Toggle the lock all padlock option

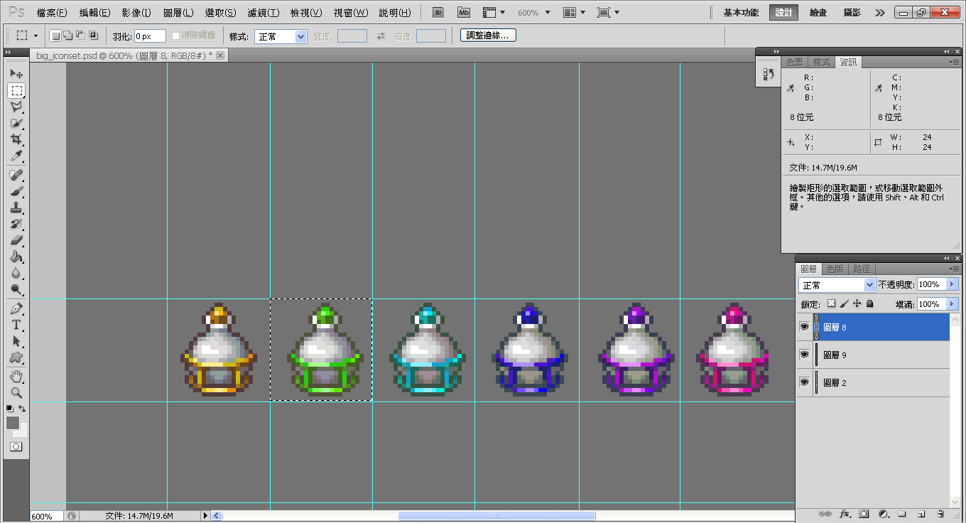point(869,303)
